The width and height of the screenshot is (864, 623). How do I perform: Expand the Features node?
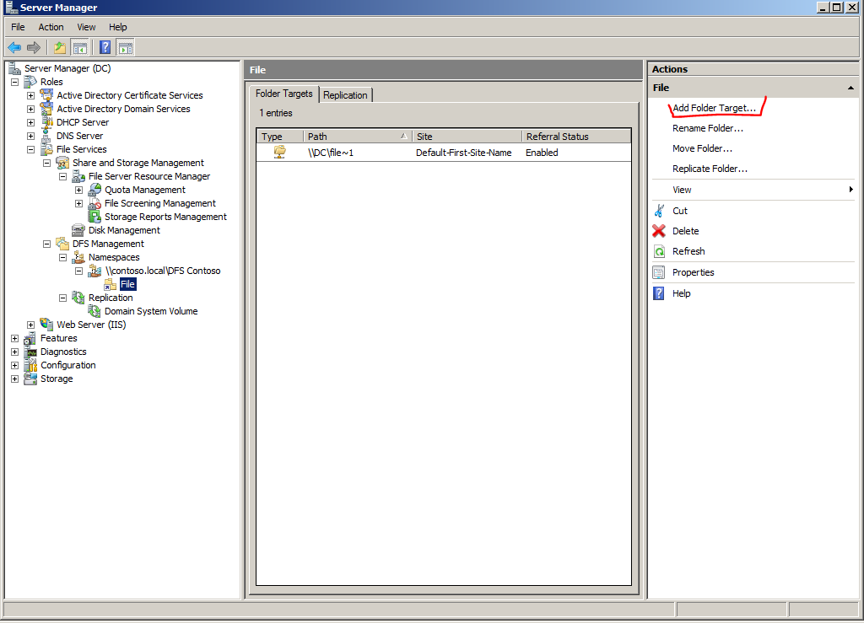pyautogui.click(x=15, y=338)
